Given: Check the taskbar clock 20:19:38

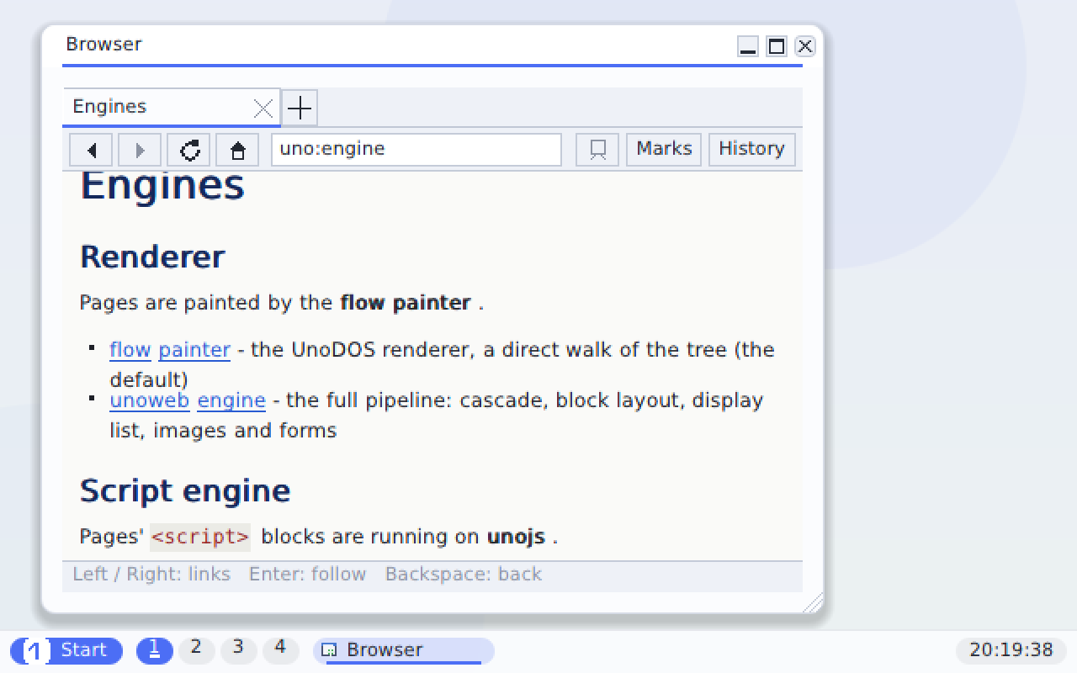Looking at the screenshot, I should (x=1011, y=650).
